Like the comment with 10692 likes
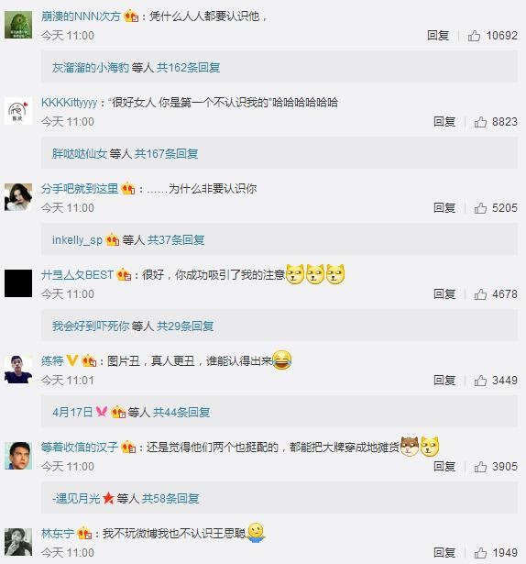 pos(474,36)
